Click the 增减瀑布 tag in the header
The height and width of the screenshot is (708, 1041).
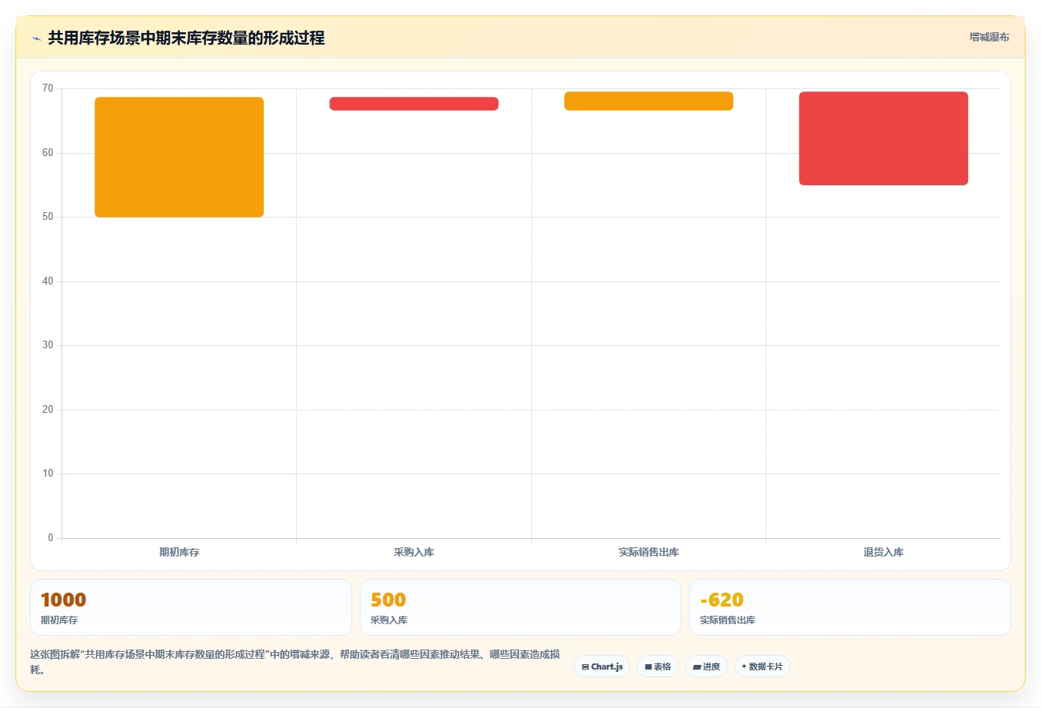pos(989,37)
